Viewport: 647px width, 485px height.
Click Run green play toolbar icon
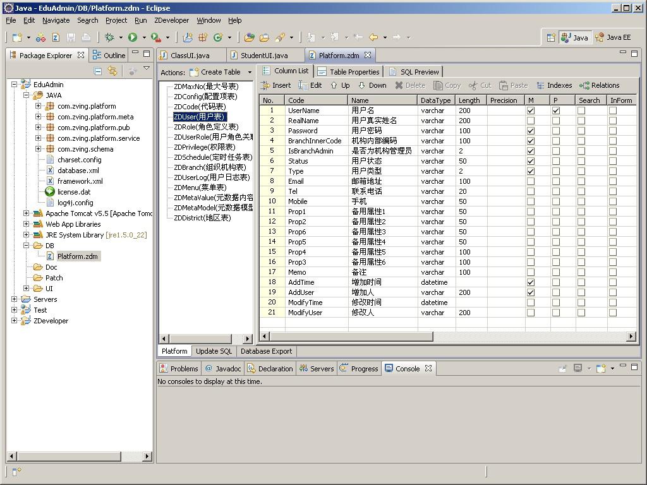pos(133,37)
